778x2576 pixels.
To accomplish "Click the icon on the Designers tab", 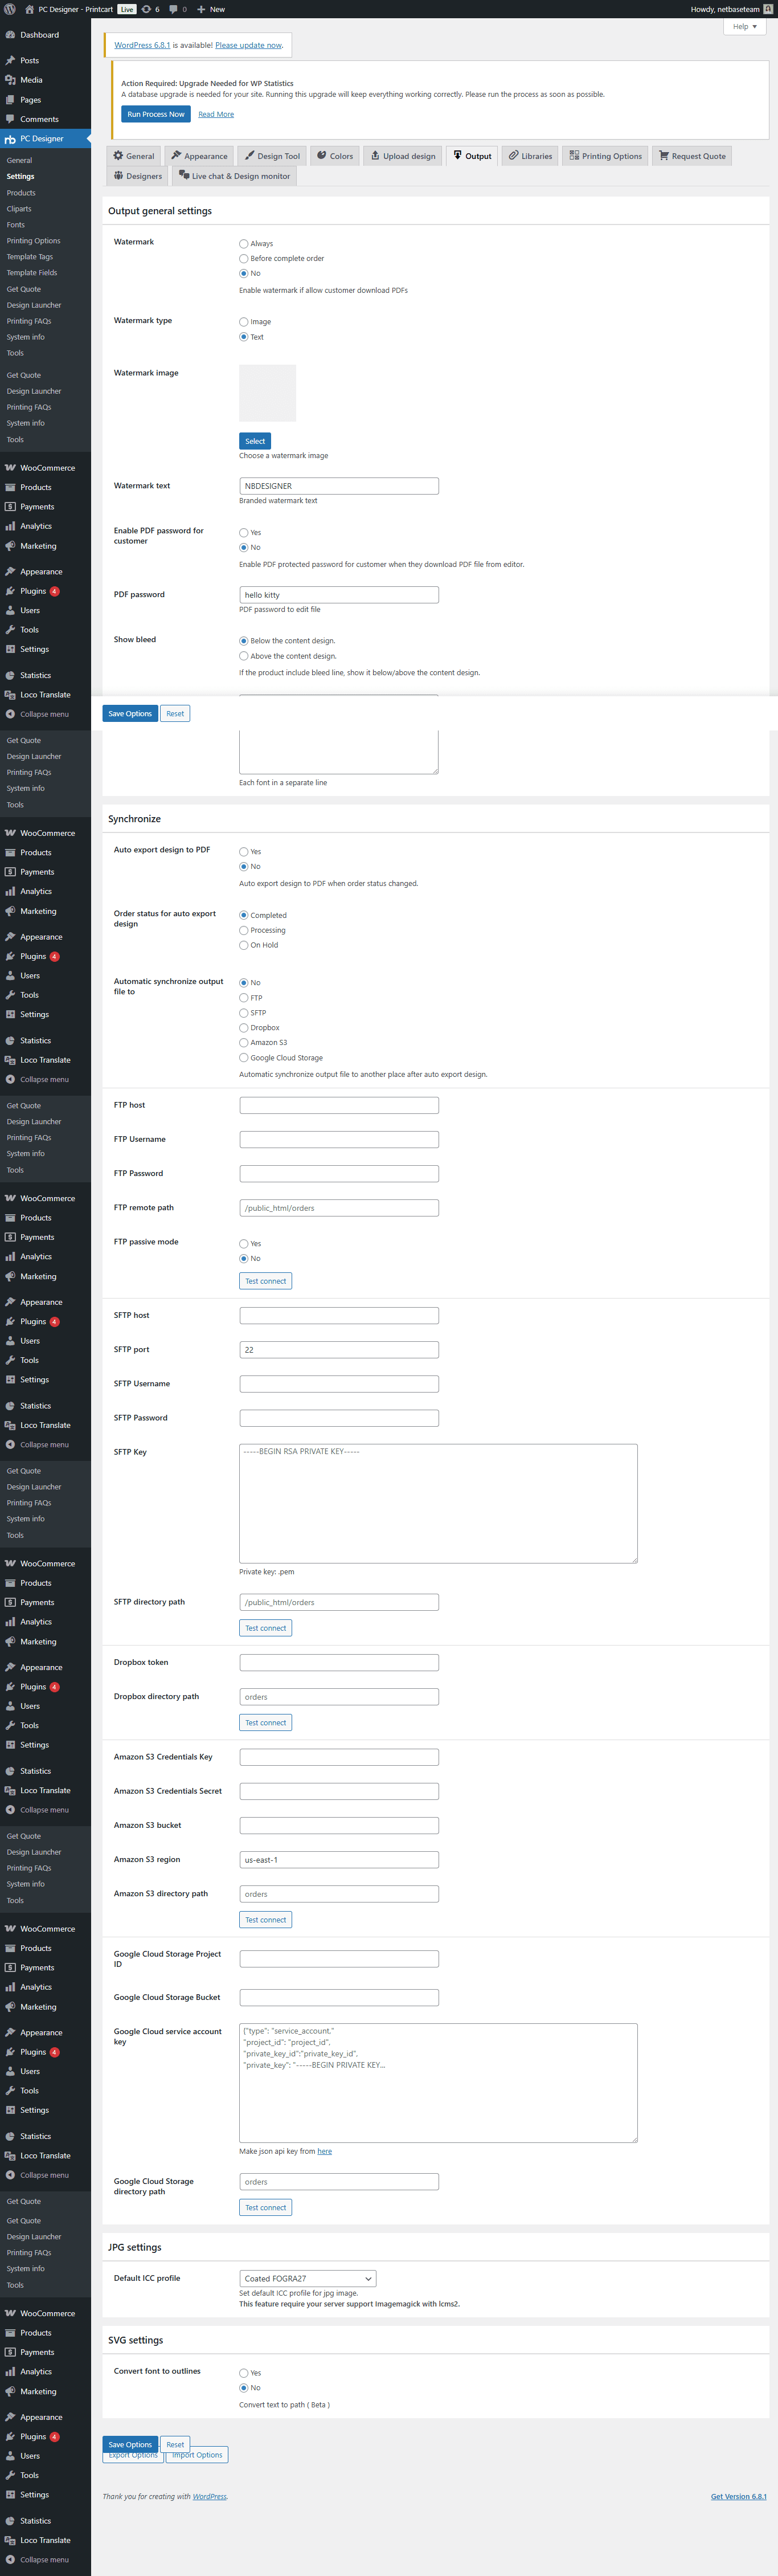I will 119,176.
